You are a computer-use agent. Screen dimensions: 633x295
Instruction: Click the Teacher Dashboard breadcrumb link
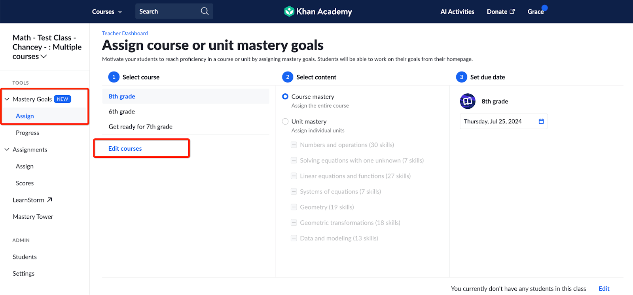(125, 33)
